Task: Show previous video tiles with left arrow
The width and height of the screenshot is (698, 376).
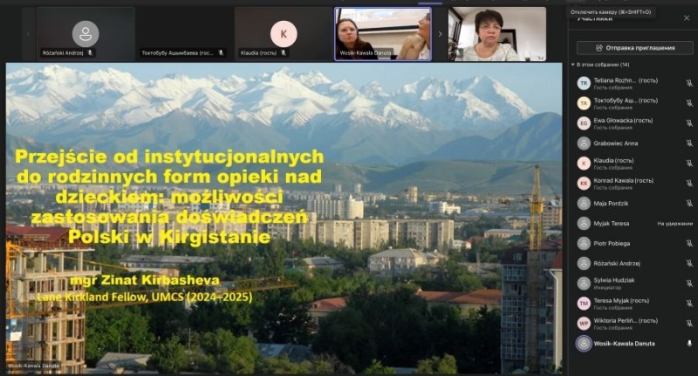Action: pyautogui.click(x=27, y=34)
